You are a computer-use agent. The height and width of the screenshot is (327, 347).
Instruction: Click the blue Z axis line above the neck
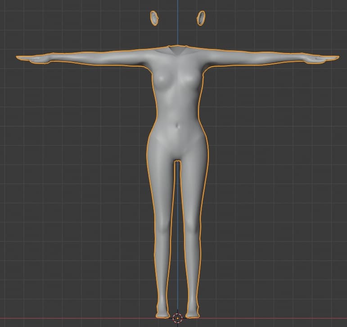(177, 27)
